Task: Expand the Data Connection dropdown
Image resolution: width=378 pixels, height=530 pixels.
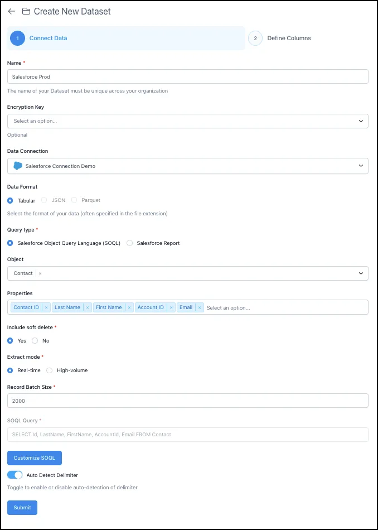Action: click(188, 166)
